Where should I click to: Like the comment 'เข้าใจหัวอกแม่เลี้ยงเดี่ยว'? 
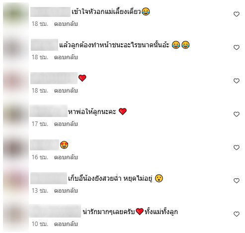[237, 14]
